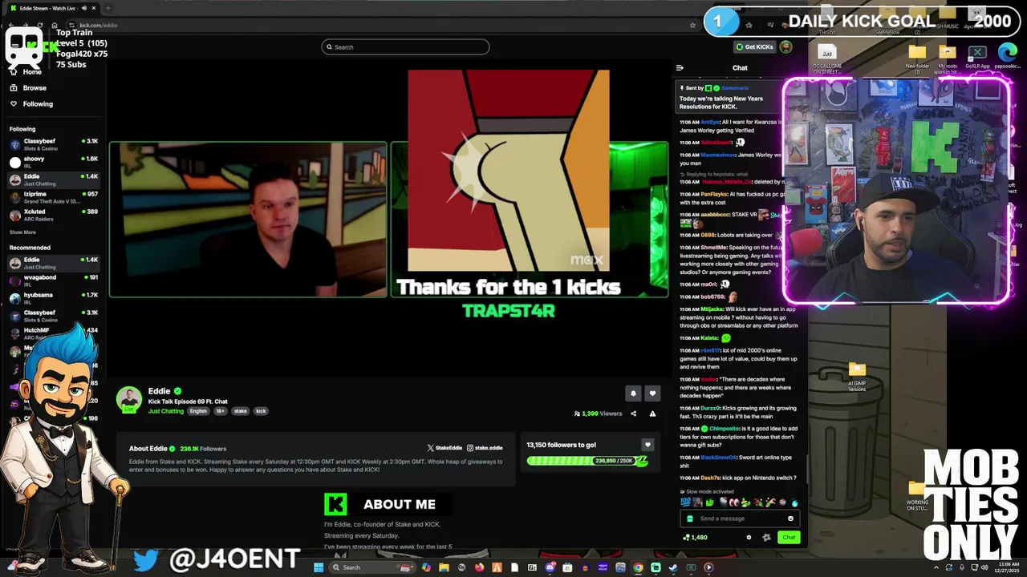Open the AI GIMP Versions desktop folder

(857, 375)
